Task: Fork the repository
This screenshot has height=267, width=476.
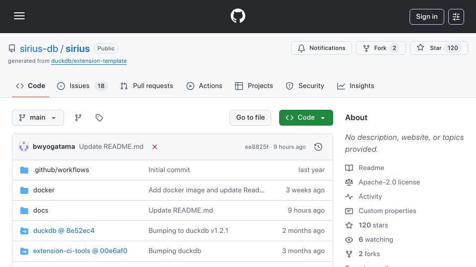Action: 381,48
